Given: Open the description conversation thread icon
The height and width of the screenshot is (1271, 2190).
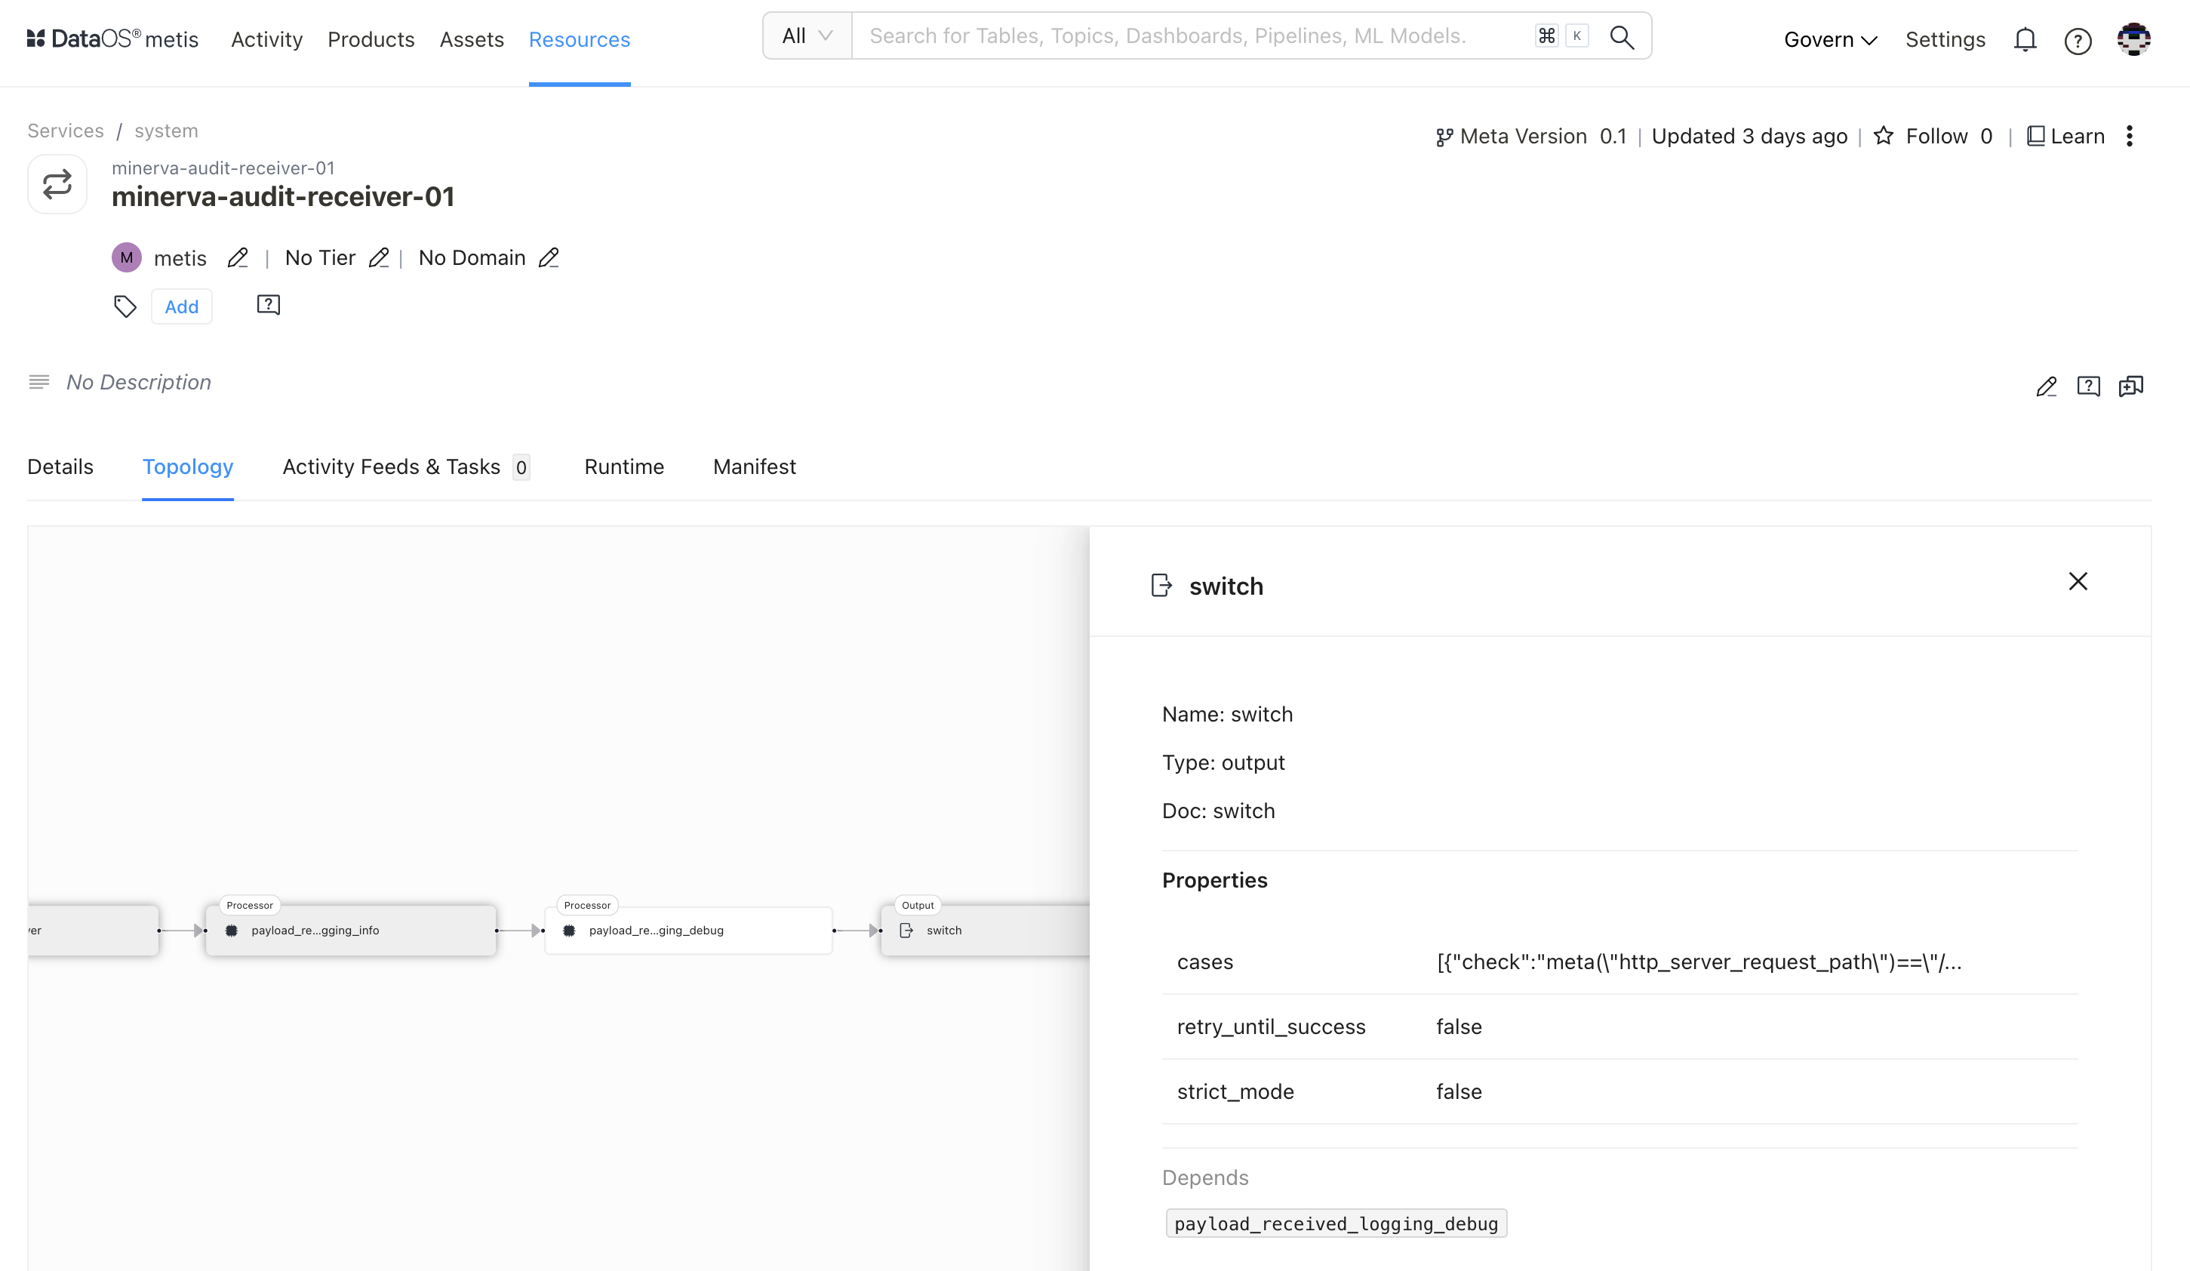Looking at the screenshot, I should (2131, 386).
